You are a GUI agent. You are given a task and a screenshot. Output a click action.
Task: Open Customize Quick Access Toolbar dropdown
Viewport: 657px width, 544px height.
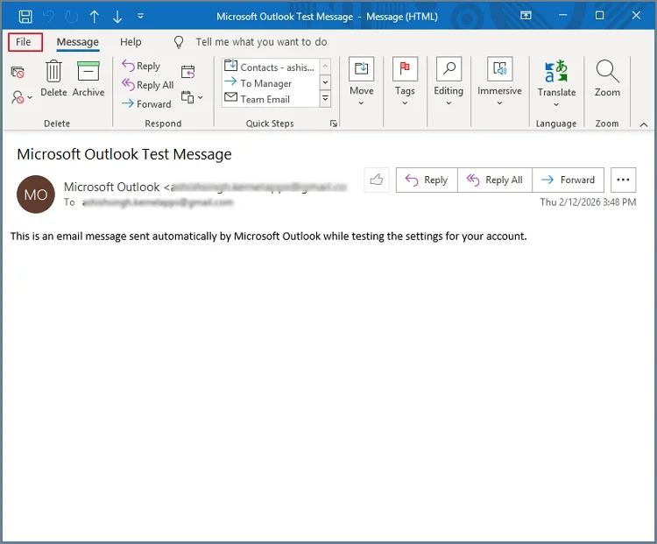(x=140, y=16)
